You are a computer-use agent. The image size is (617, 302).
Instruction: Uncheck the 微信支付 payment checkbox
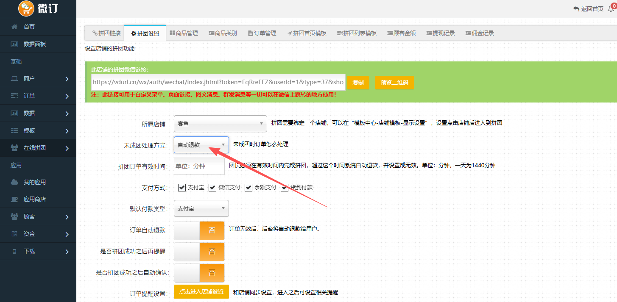point(212,187)
